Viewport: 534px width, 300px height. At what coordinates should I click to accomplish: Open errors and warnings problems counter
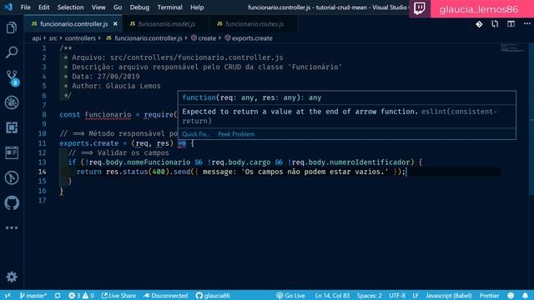[81, 296]
